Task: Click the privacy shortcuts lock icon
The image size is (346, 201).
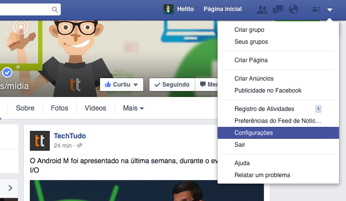Action: click(316, 9)
